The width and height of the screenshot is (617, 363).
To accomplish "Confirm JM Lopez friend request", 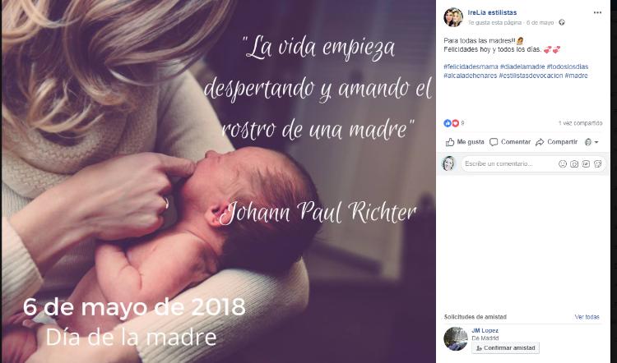I will click(506, 348).
